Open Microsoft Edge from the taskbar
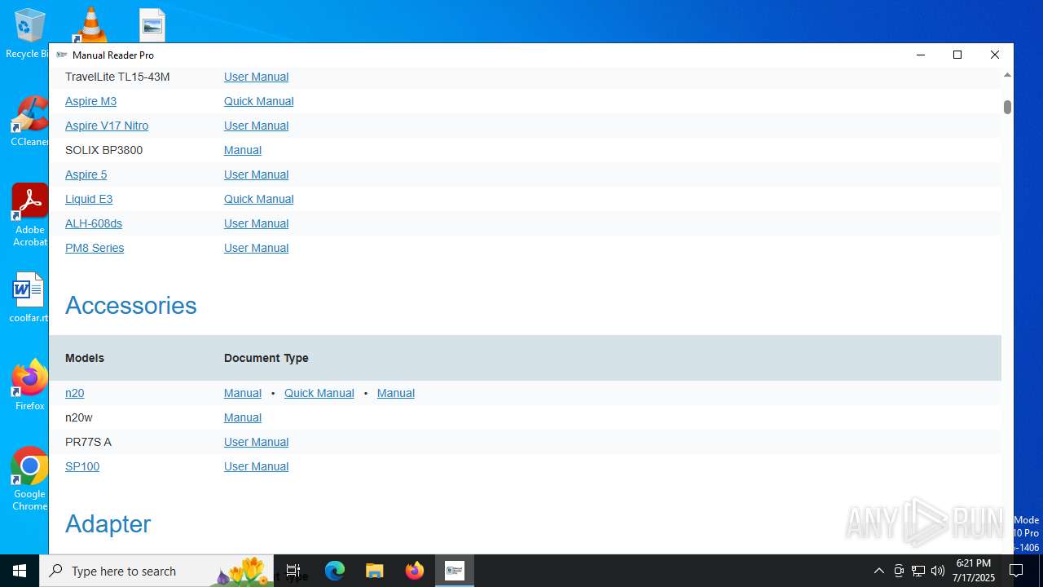1043x587 pixels. coord(335,571)
